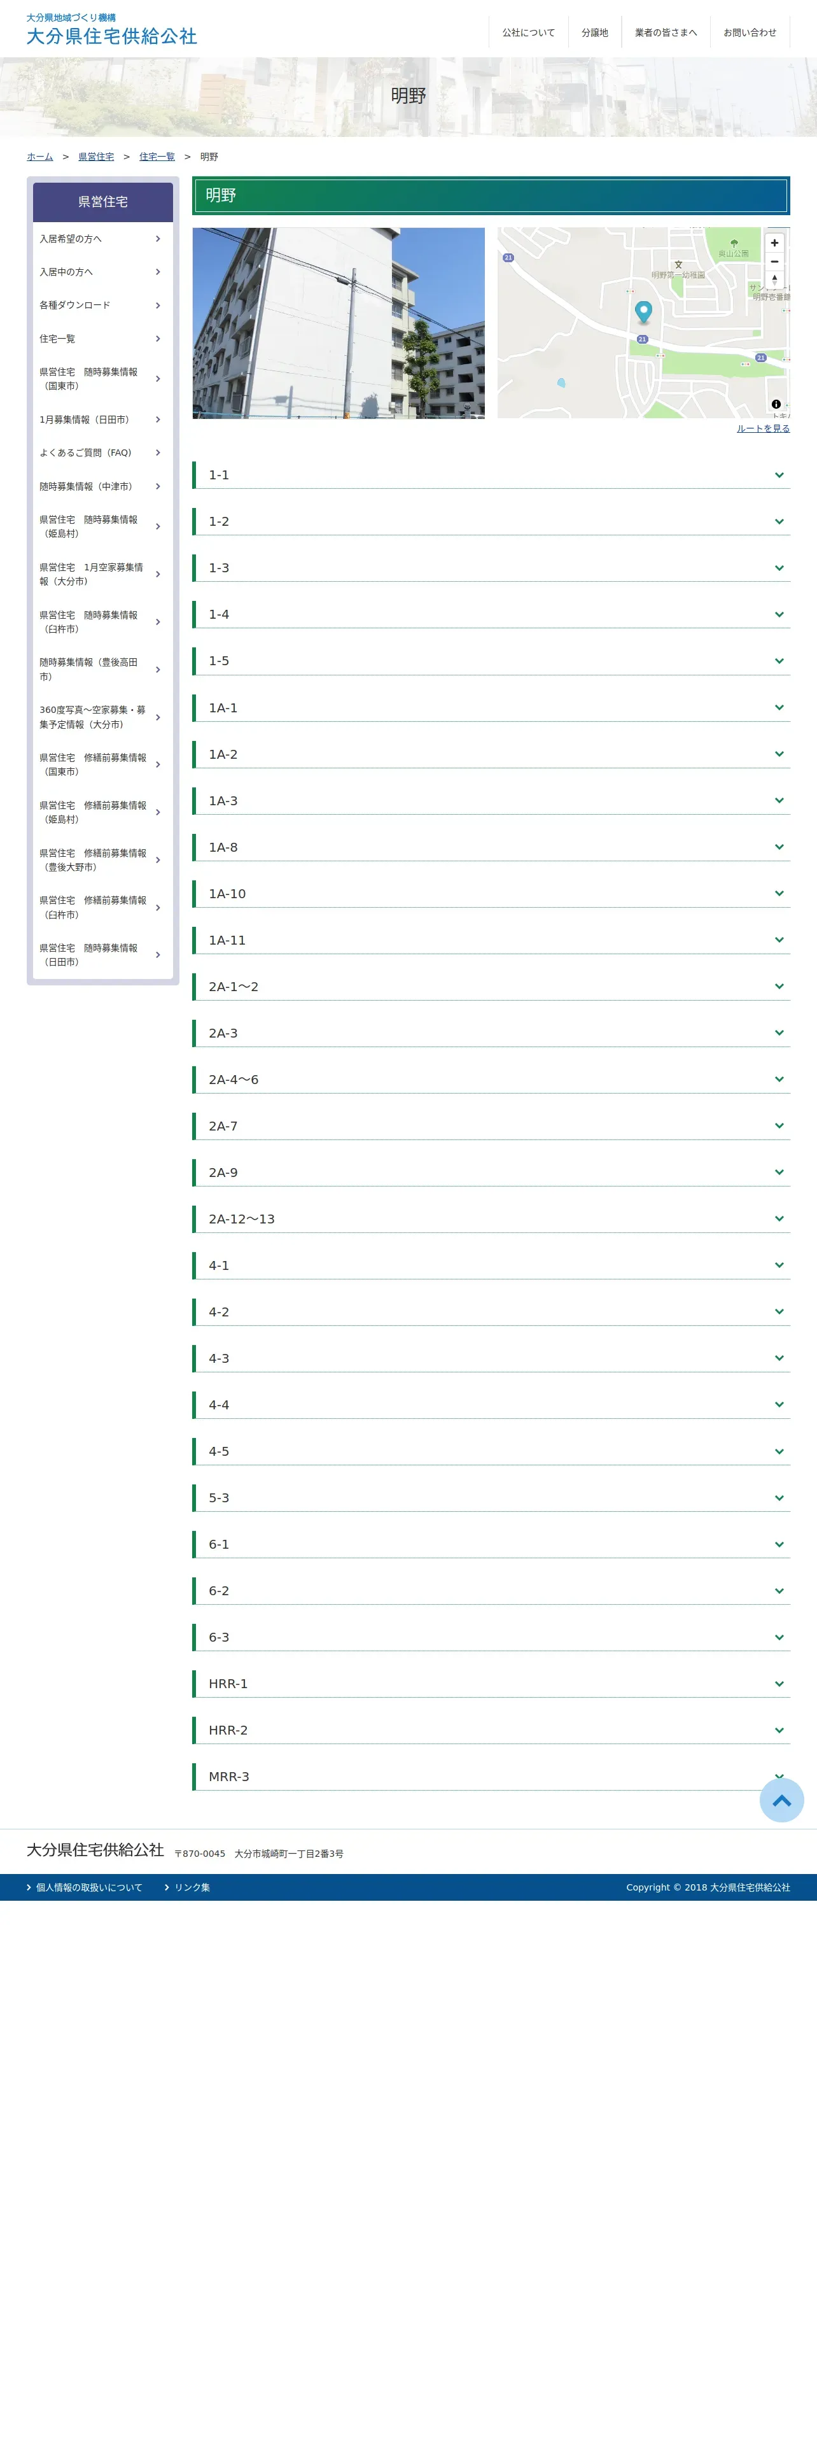
Task: Click arrow next to 1月募集情報（日田市）
Action: tap(158, 419)
